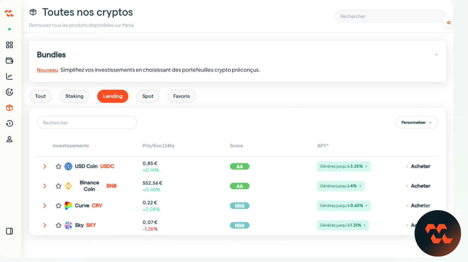Click the +2,08% change value
This screenshot has width=468, height=262.
coord(151,209)
